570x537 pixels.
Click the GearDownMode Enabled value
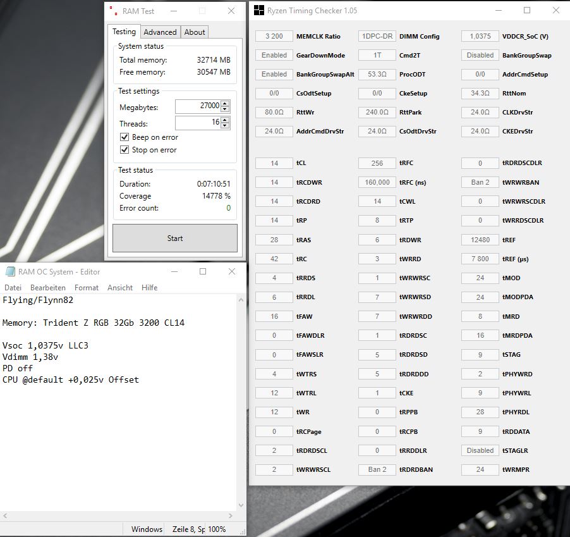274,55
